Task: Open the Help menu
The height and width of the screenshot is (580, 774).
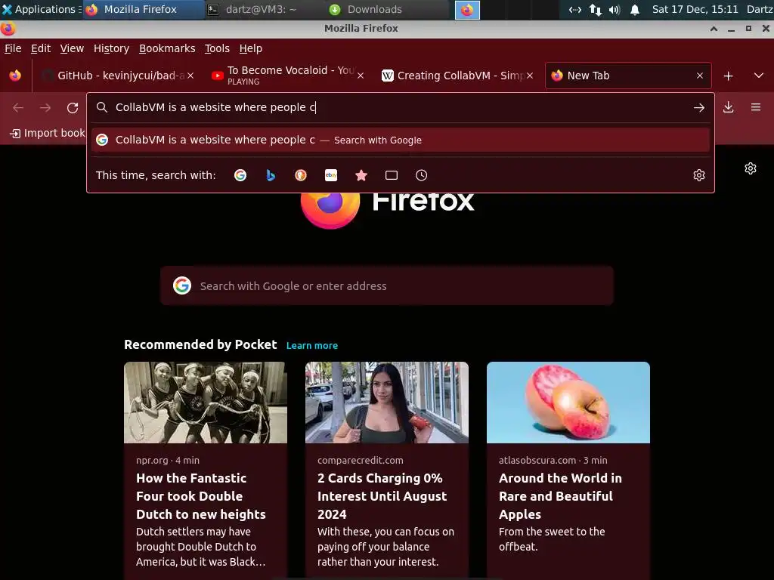Action: tap(251, 48)
